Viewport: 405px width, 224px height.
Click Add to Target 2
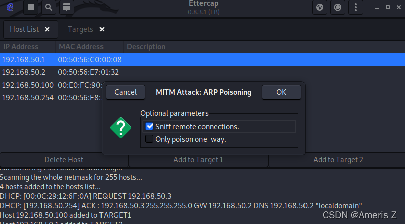338,160
